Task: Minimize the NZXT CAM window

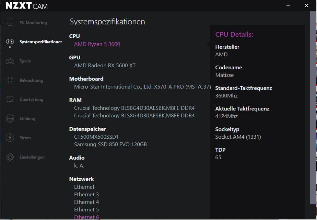Action: pos(290,5)
